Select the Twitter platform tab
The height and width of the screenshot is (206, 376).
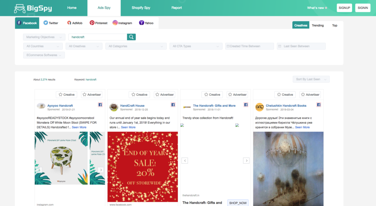click(x=51, y=23)
